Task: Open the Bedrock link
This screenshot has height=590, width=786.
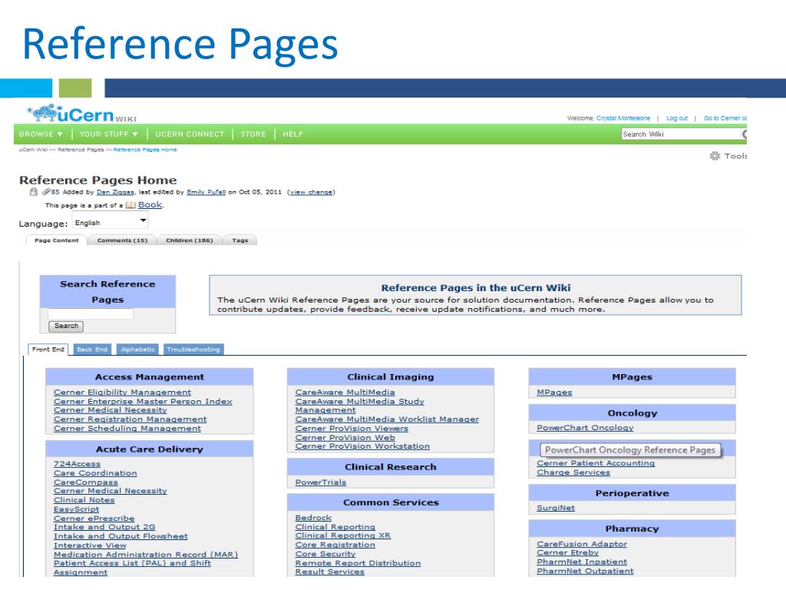Action: [313, 518]
